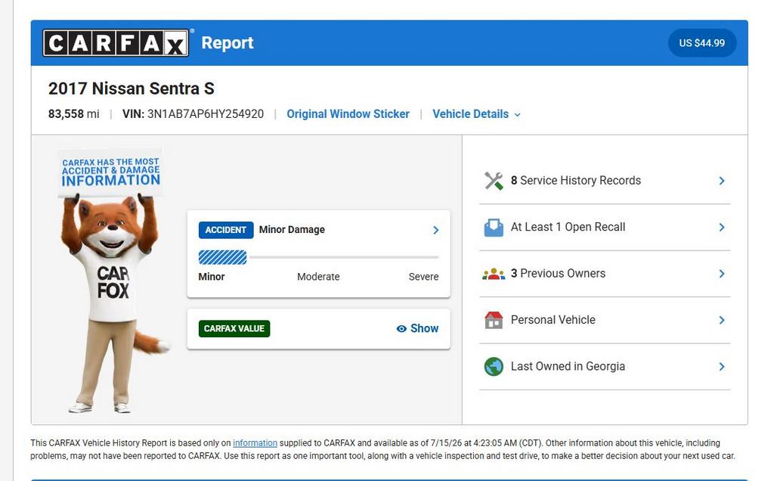Expand the Vehicle Details dropdown
774x481 pixels.
[476, 114]
